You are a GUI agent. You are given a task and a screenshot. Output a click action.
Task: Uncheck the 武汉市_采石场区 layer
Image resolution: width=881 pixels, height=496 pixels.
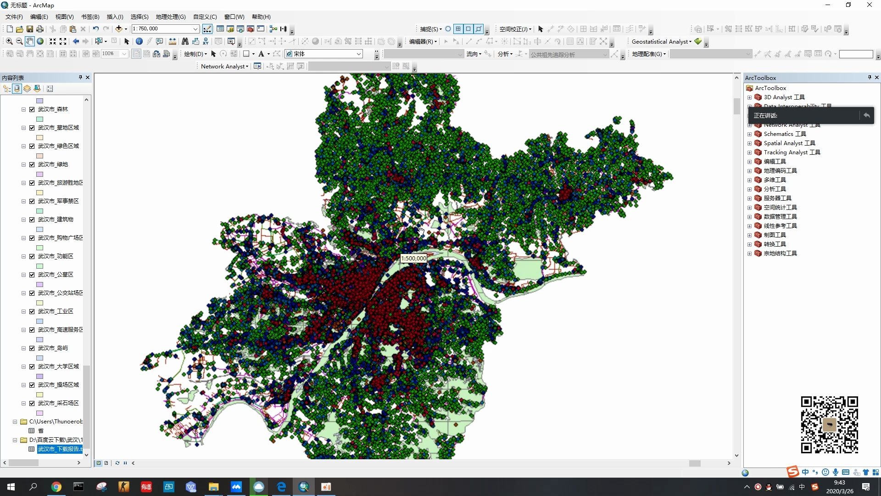32,403
